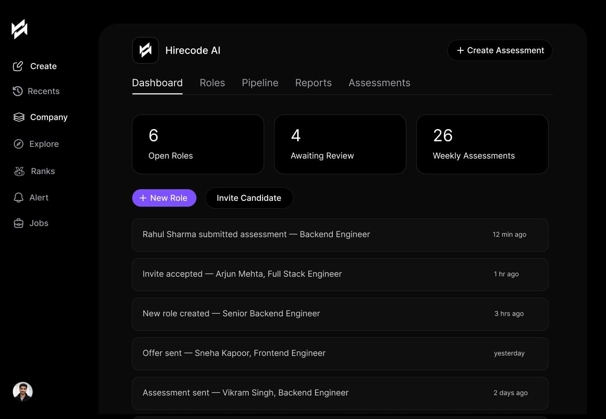
Task: Switch to the Assessments tab
Action: [x=379, y=83]
